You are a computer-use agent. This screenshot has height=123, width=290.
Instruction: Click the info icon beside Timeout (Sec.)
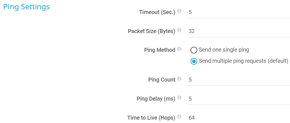[x=179, y=11]
